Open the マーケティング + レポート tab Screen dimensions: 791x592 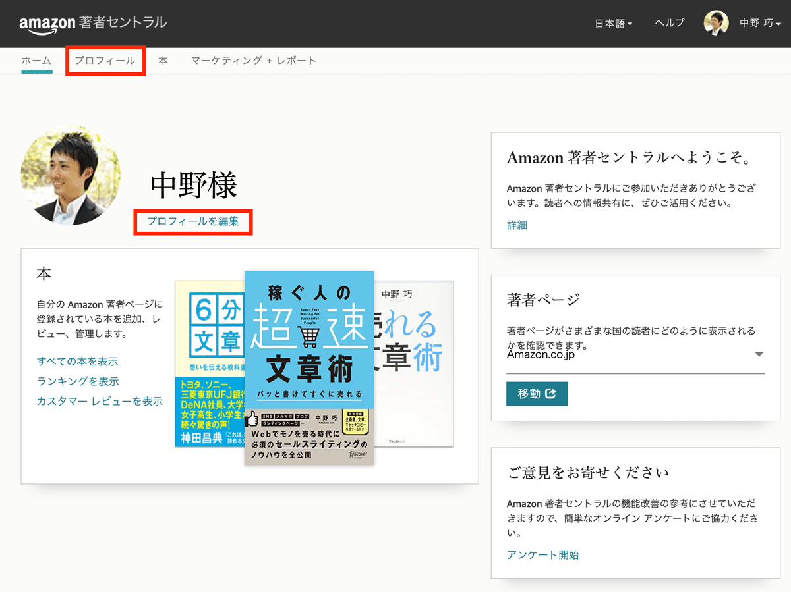(254, 61)
